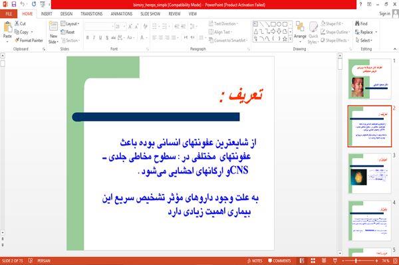The height and width of the screenshot is (265, 399).
Task: Open Reading View from status bar
Action: (324, 260)
